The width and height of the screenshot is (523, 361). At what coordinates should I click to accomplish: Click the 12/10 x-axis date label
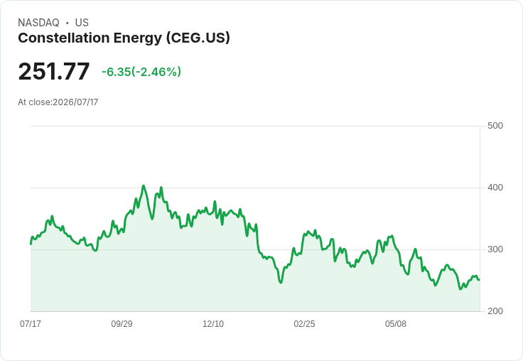[x=213, y=324]
